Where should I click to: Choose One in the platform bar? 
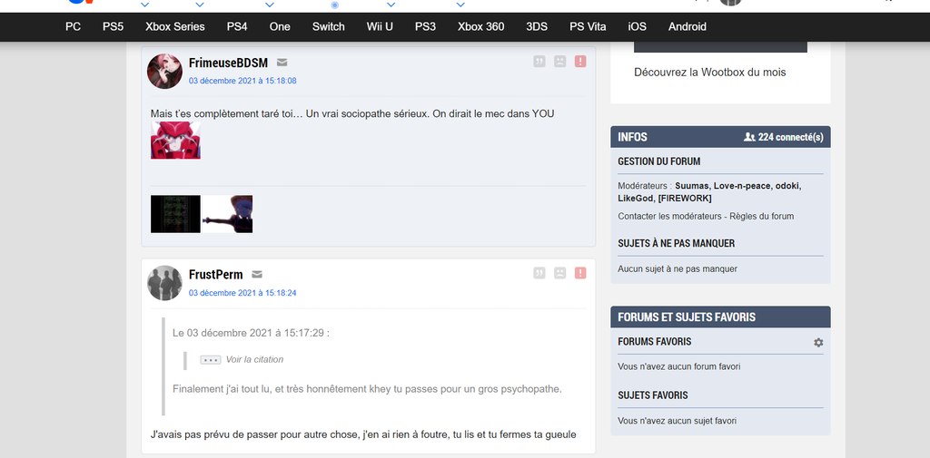280,26
